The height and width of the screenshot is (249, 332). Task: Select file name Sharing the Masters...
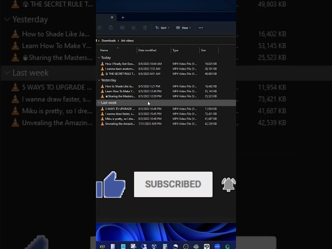click(120, 96)
